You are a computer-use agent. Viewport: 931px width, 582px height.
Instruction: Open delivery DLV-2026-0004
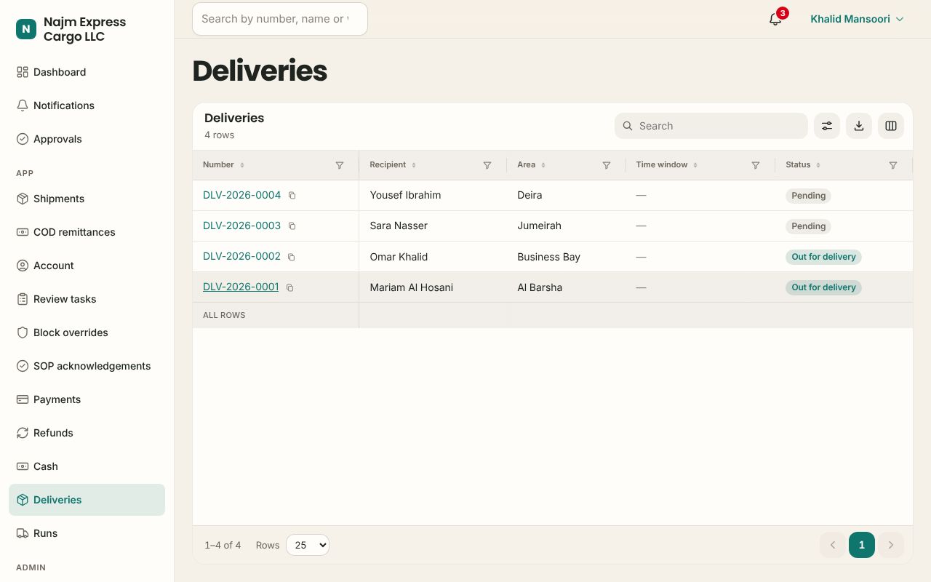241,195
